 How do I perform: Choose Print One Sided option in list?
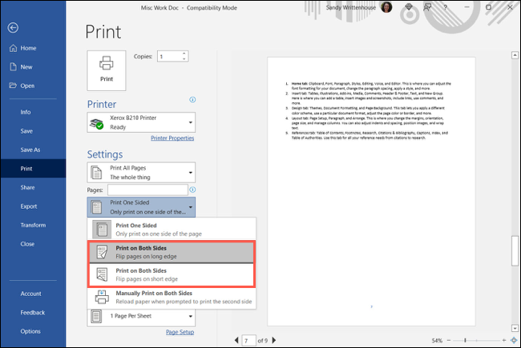(x=172, y=230)
